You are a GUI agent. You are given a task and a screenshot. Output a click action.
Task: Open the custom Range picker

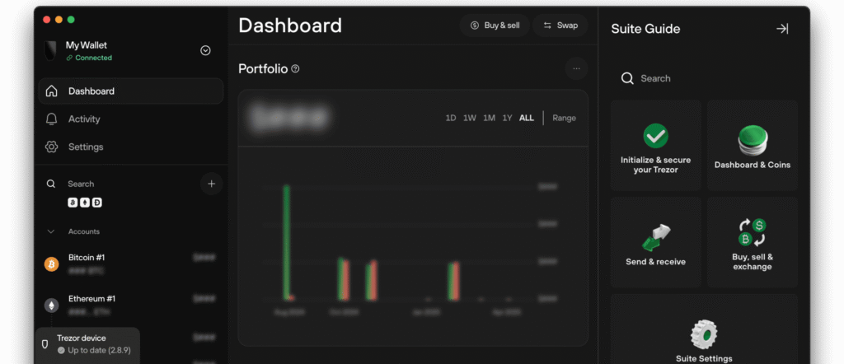pyautogui.click(x=564, y=118)
